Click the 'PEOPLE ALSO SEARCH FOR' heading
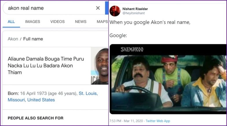Viewport: 227px width, 126px height. pos(35,118)
